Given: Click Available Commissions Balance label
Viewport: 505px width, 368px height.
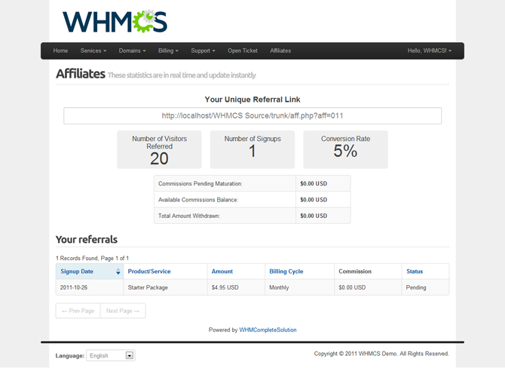Looking at the screenshot, I should (198, 200).
